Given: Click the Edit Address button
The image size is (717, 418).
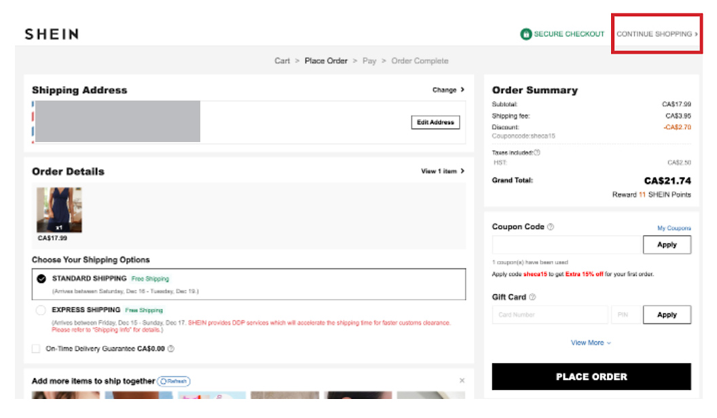Looking at the screenshot, I should point(435,122).
